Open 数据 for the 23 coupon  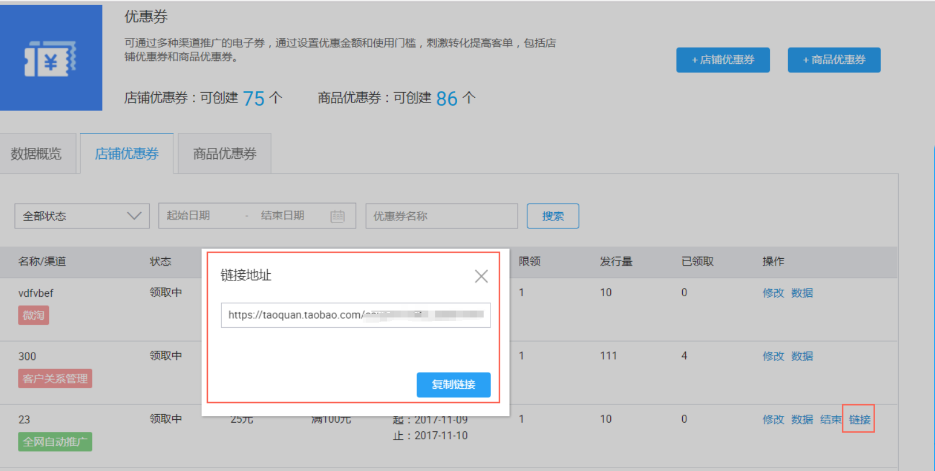pos(802,419)
